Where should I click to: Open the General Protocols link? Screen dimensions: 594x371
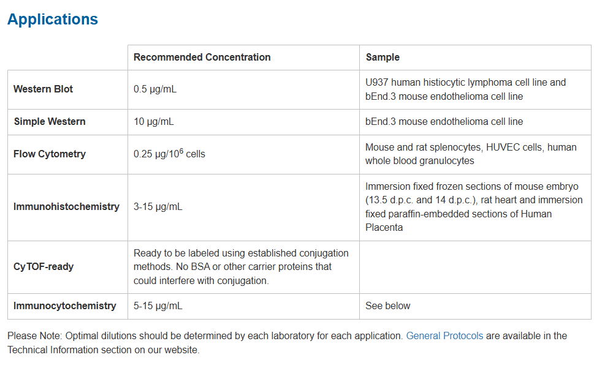[444, 336]
